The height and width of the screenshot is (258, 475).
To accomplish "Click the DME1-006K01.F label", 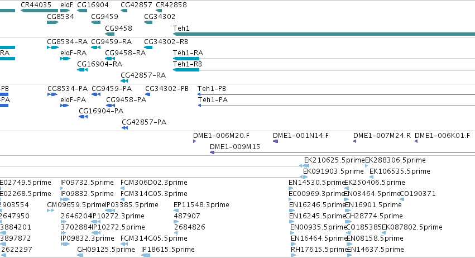I will [x=442, y=136].
